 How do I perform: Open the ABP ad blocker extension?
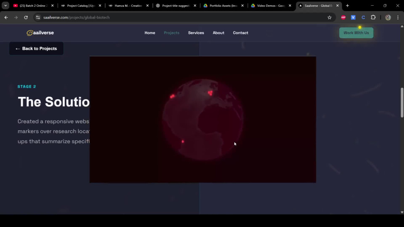pyautogui.click(x=343, y=17)
